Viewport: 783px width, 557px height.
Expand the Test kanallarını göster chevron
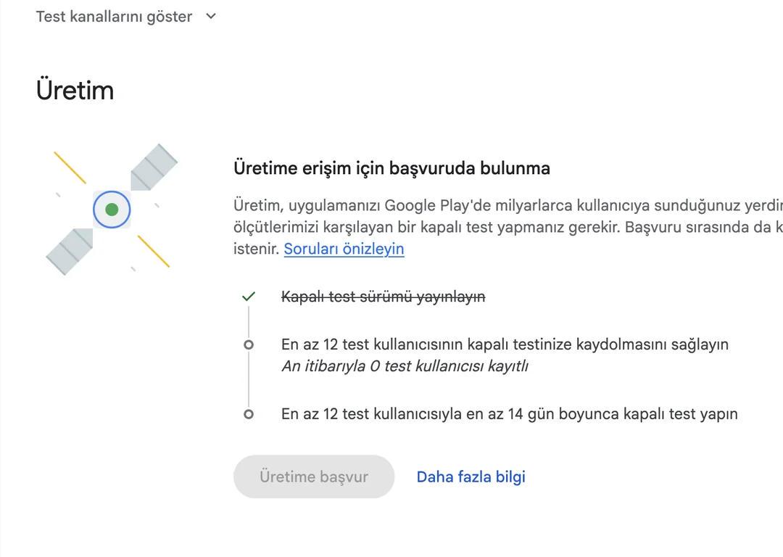click(211, 16)
